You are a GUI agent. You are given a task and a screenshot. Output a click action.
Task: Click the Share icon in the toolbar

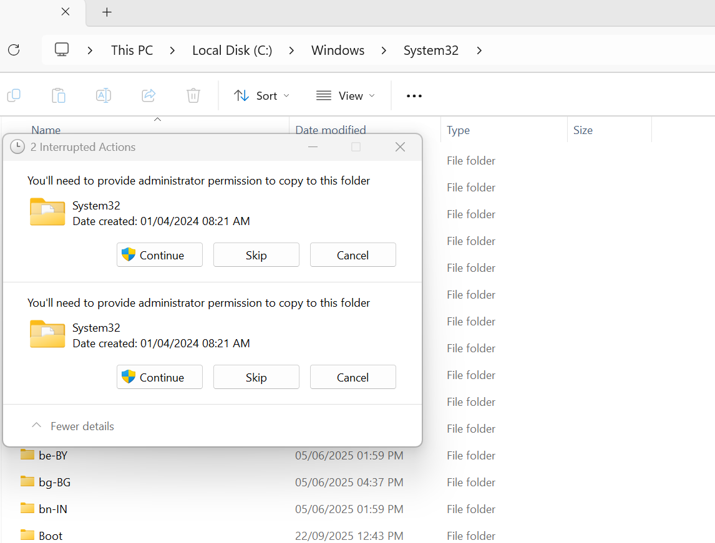pos(148,95)
